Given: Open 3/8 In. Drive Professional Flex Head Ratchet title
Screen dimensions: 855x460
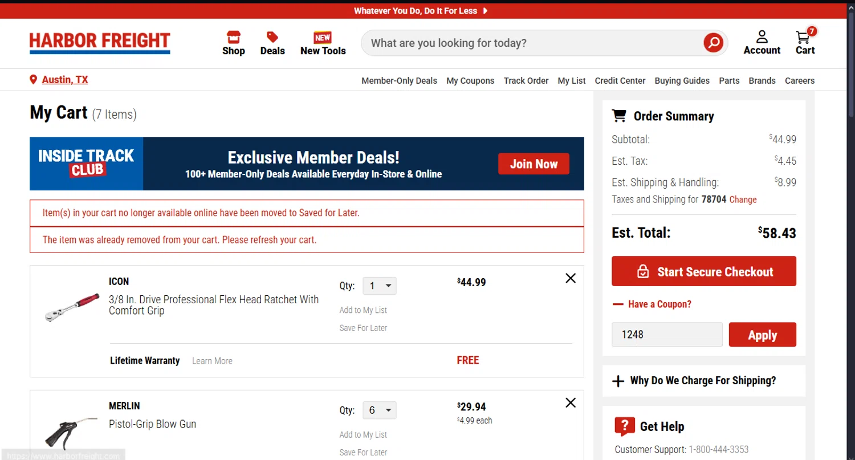Looking at the screenshot, I should pyautogui.click(x=214, y=305).
